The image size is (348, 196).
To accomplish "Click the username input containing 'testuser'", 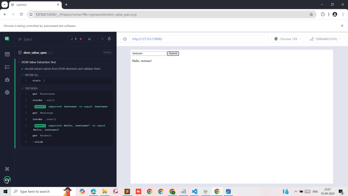I will [x=149, y=53].
